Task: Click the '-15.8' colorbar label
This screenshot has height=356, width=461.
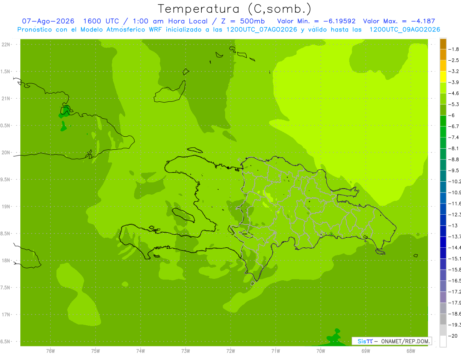Action: point(455,270)
